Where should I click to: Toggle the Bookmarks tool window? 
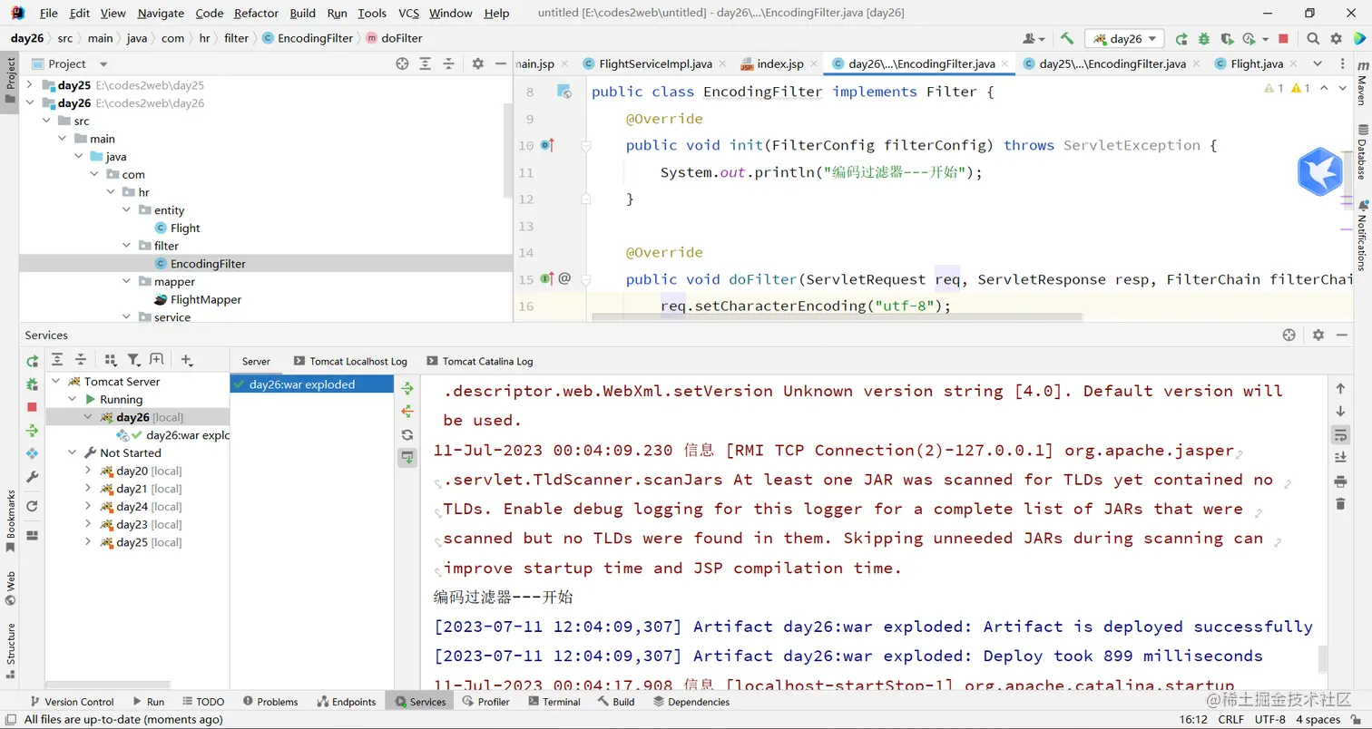(11, 521)
